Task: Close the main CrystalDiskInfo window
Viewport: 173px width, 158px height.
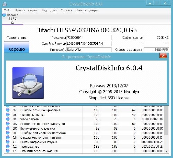Action: click(x=165, y=3)
